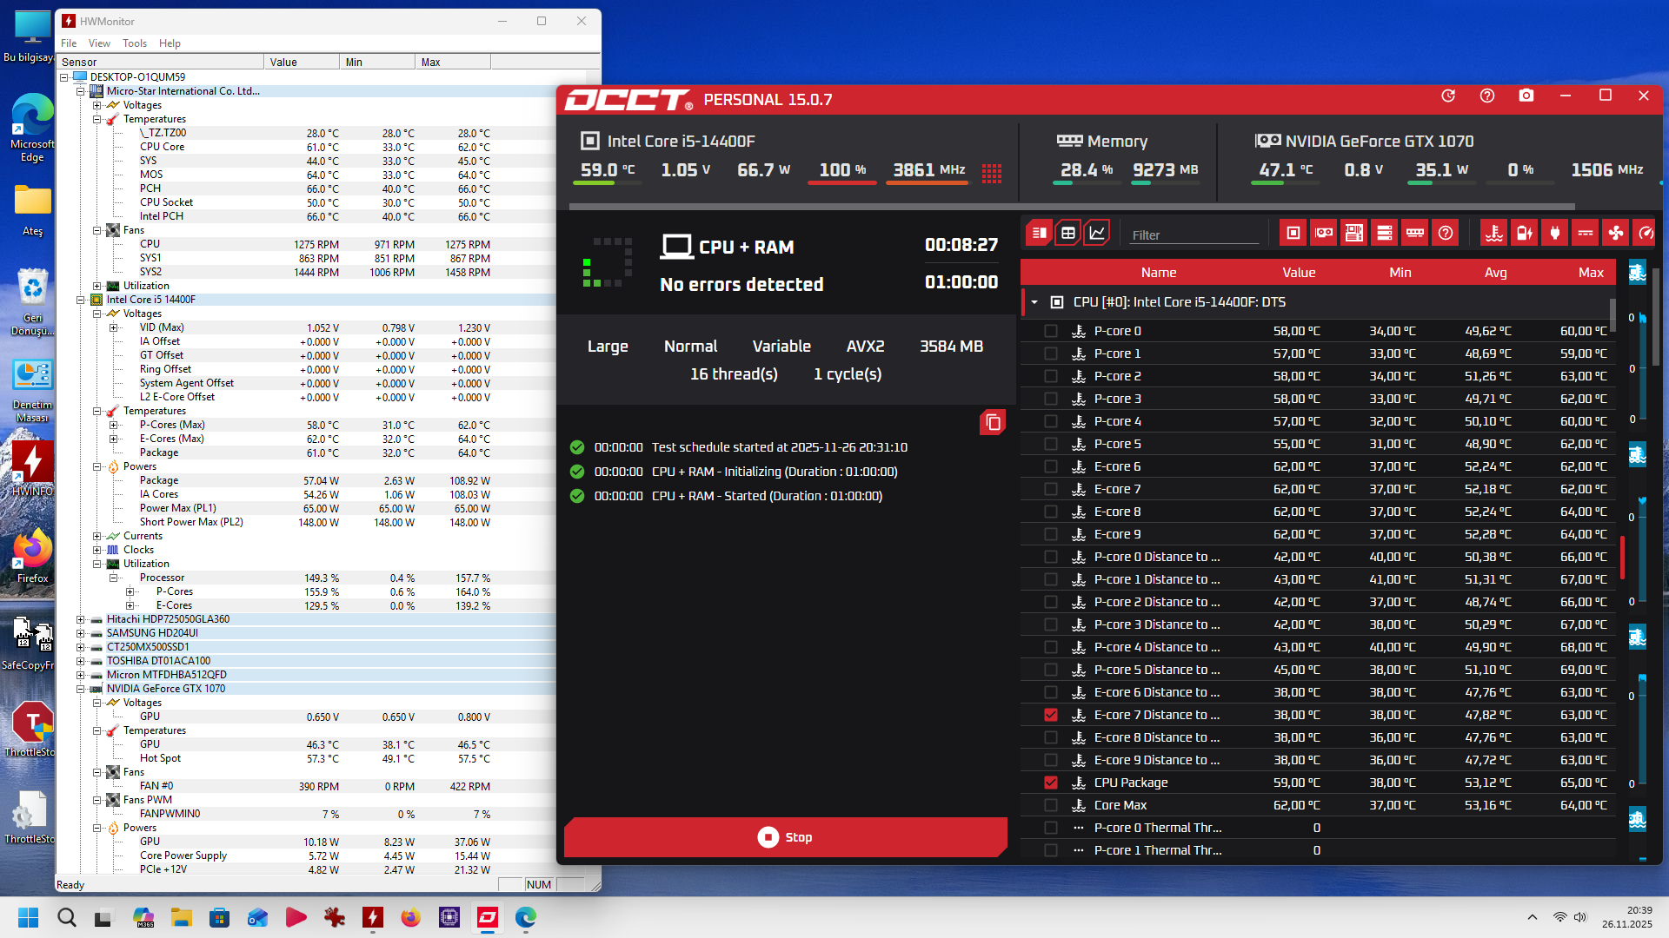Open View menu in HWMonitor
The image size is (1669, 938).
point(99,43)
